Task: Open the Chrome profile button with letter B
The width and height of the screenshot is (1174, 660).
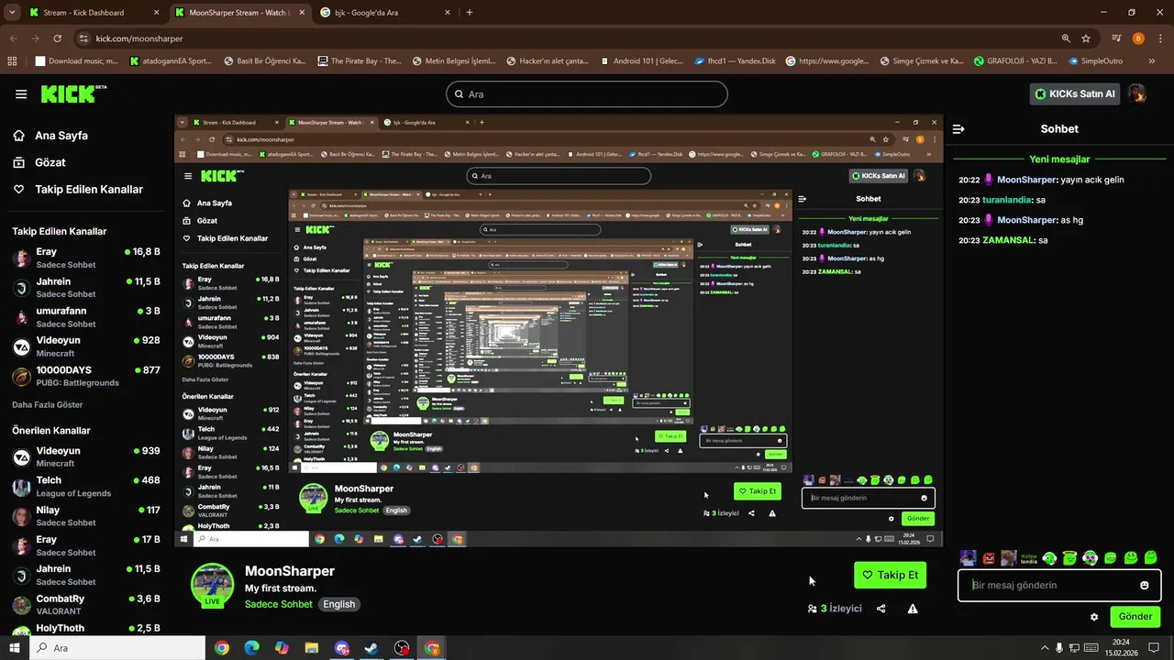Action: 1138,38
